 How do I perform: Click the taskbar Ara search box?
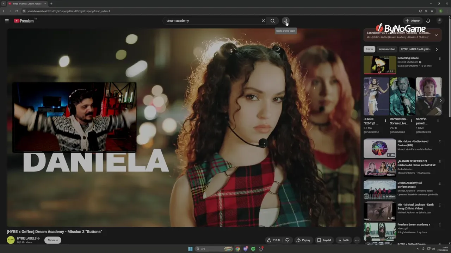click(x=214, y=249)
